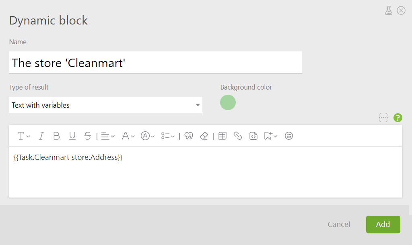412x245 pixels.
Task: Open the emoji picker icon
Action: [289, 136]
